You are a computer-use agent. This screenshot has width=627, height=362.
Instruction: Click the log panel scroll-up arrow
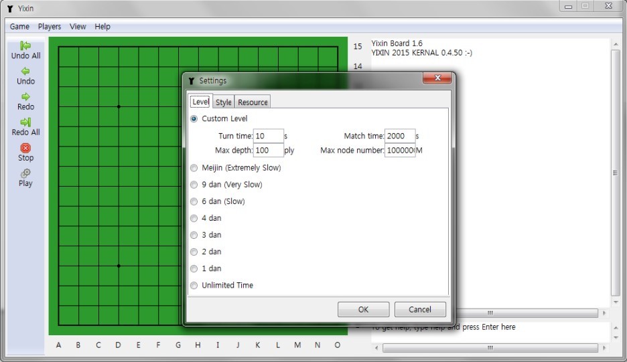[x=616, y=44]
